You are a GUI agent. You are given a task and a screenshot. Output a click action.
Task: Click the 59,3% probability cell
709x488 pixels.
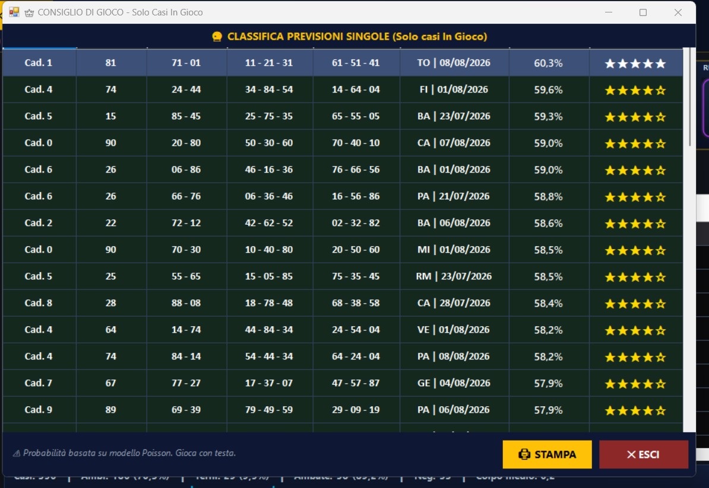pyautogui.click(x=549, y=116)
